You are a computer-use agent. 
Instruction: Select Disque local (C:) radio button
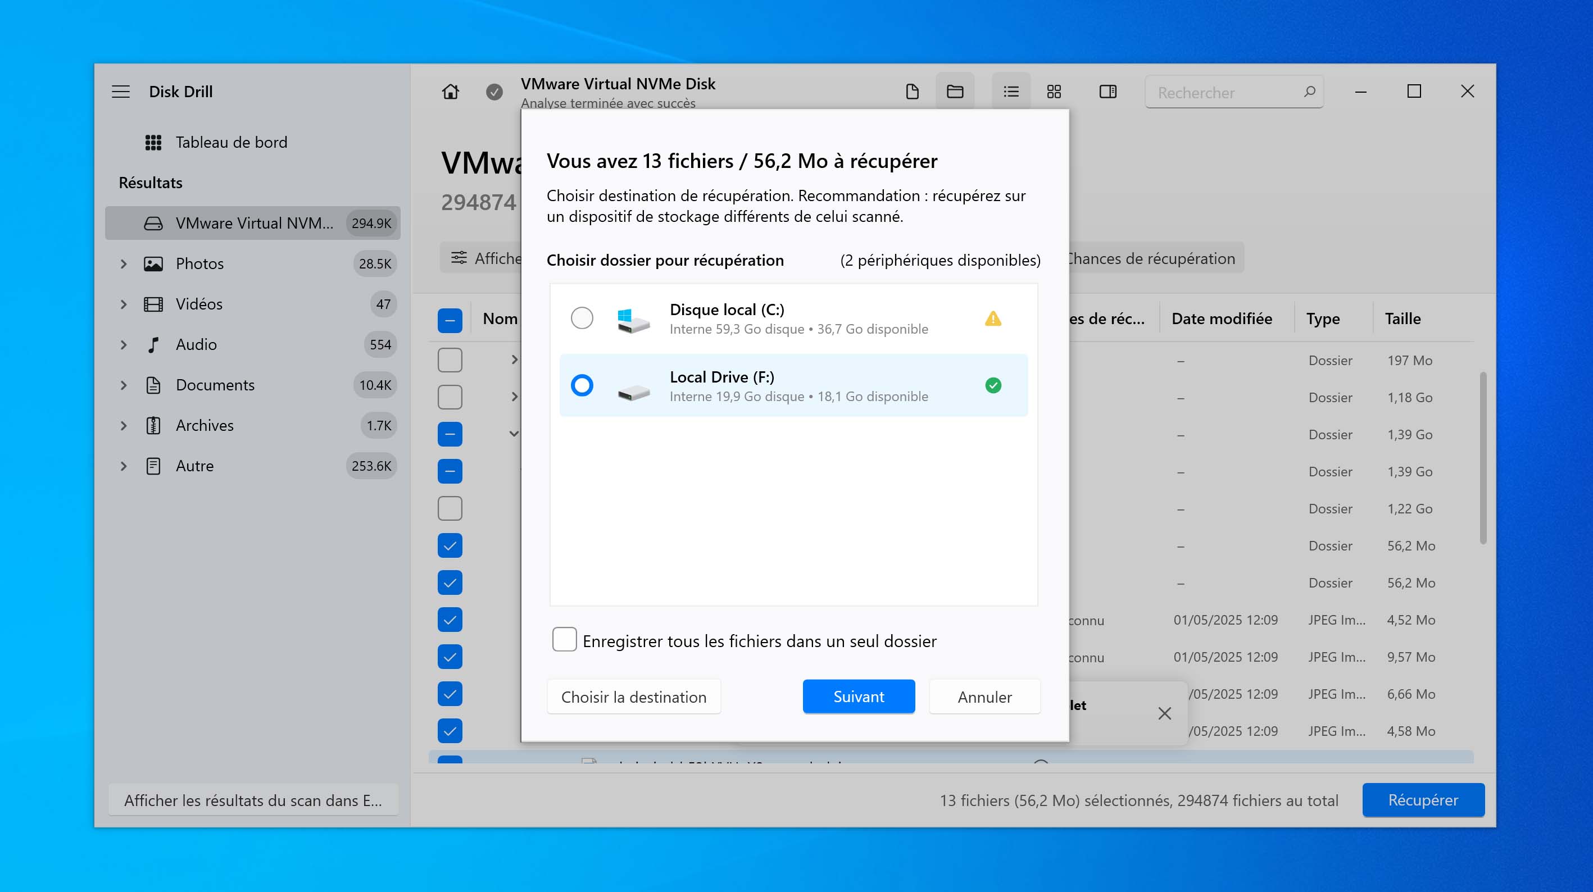(x=582, y=318)
